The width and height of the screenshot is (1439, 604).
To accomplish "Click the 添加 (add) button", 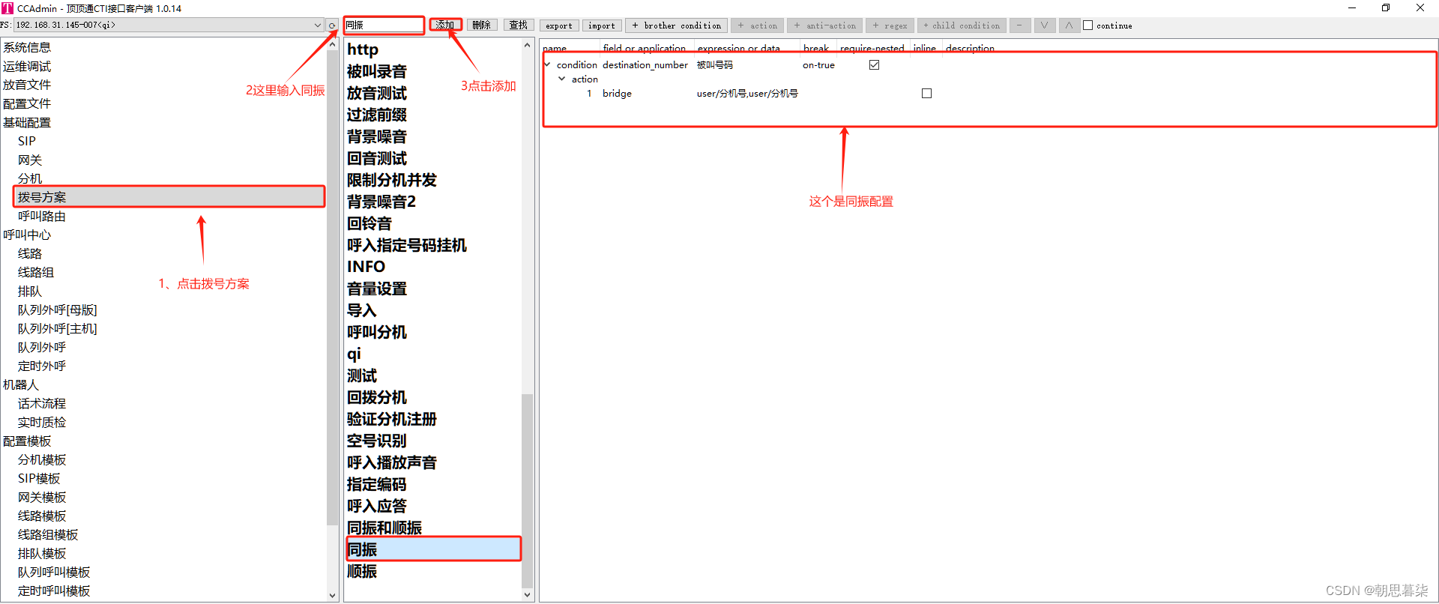I will pos(445,25).
